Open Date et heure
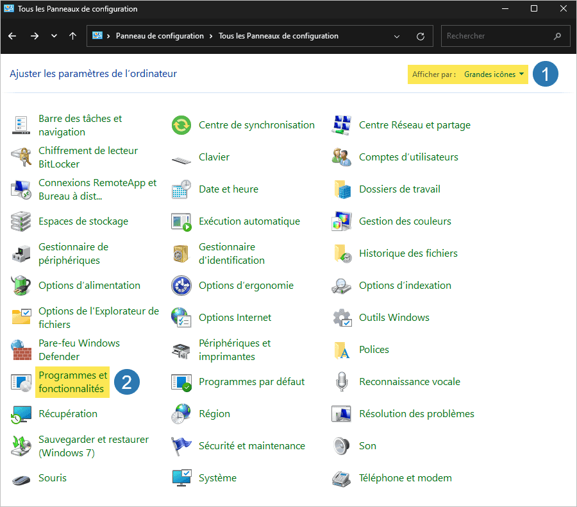577x507 pixels. click(x=230, y=189)
